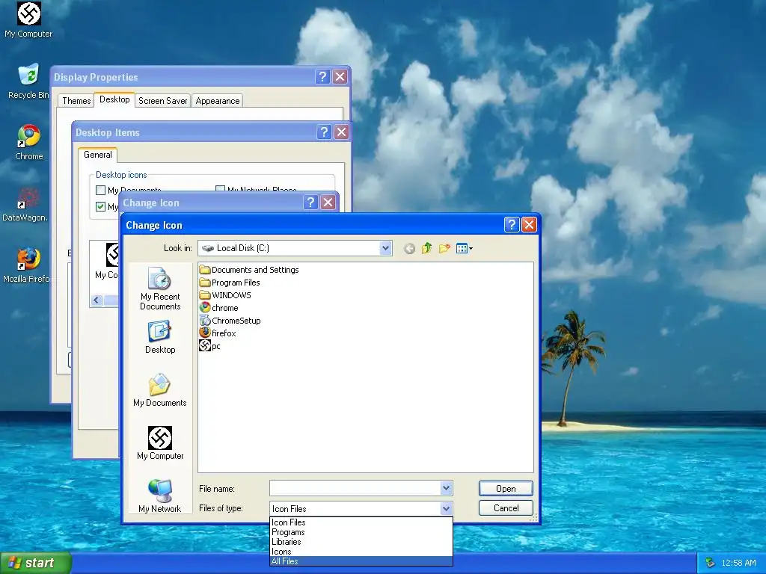Click help button in back Change Icon window
Viewport: 766px width, 574px height.
point(310,202)
